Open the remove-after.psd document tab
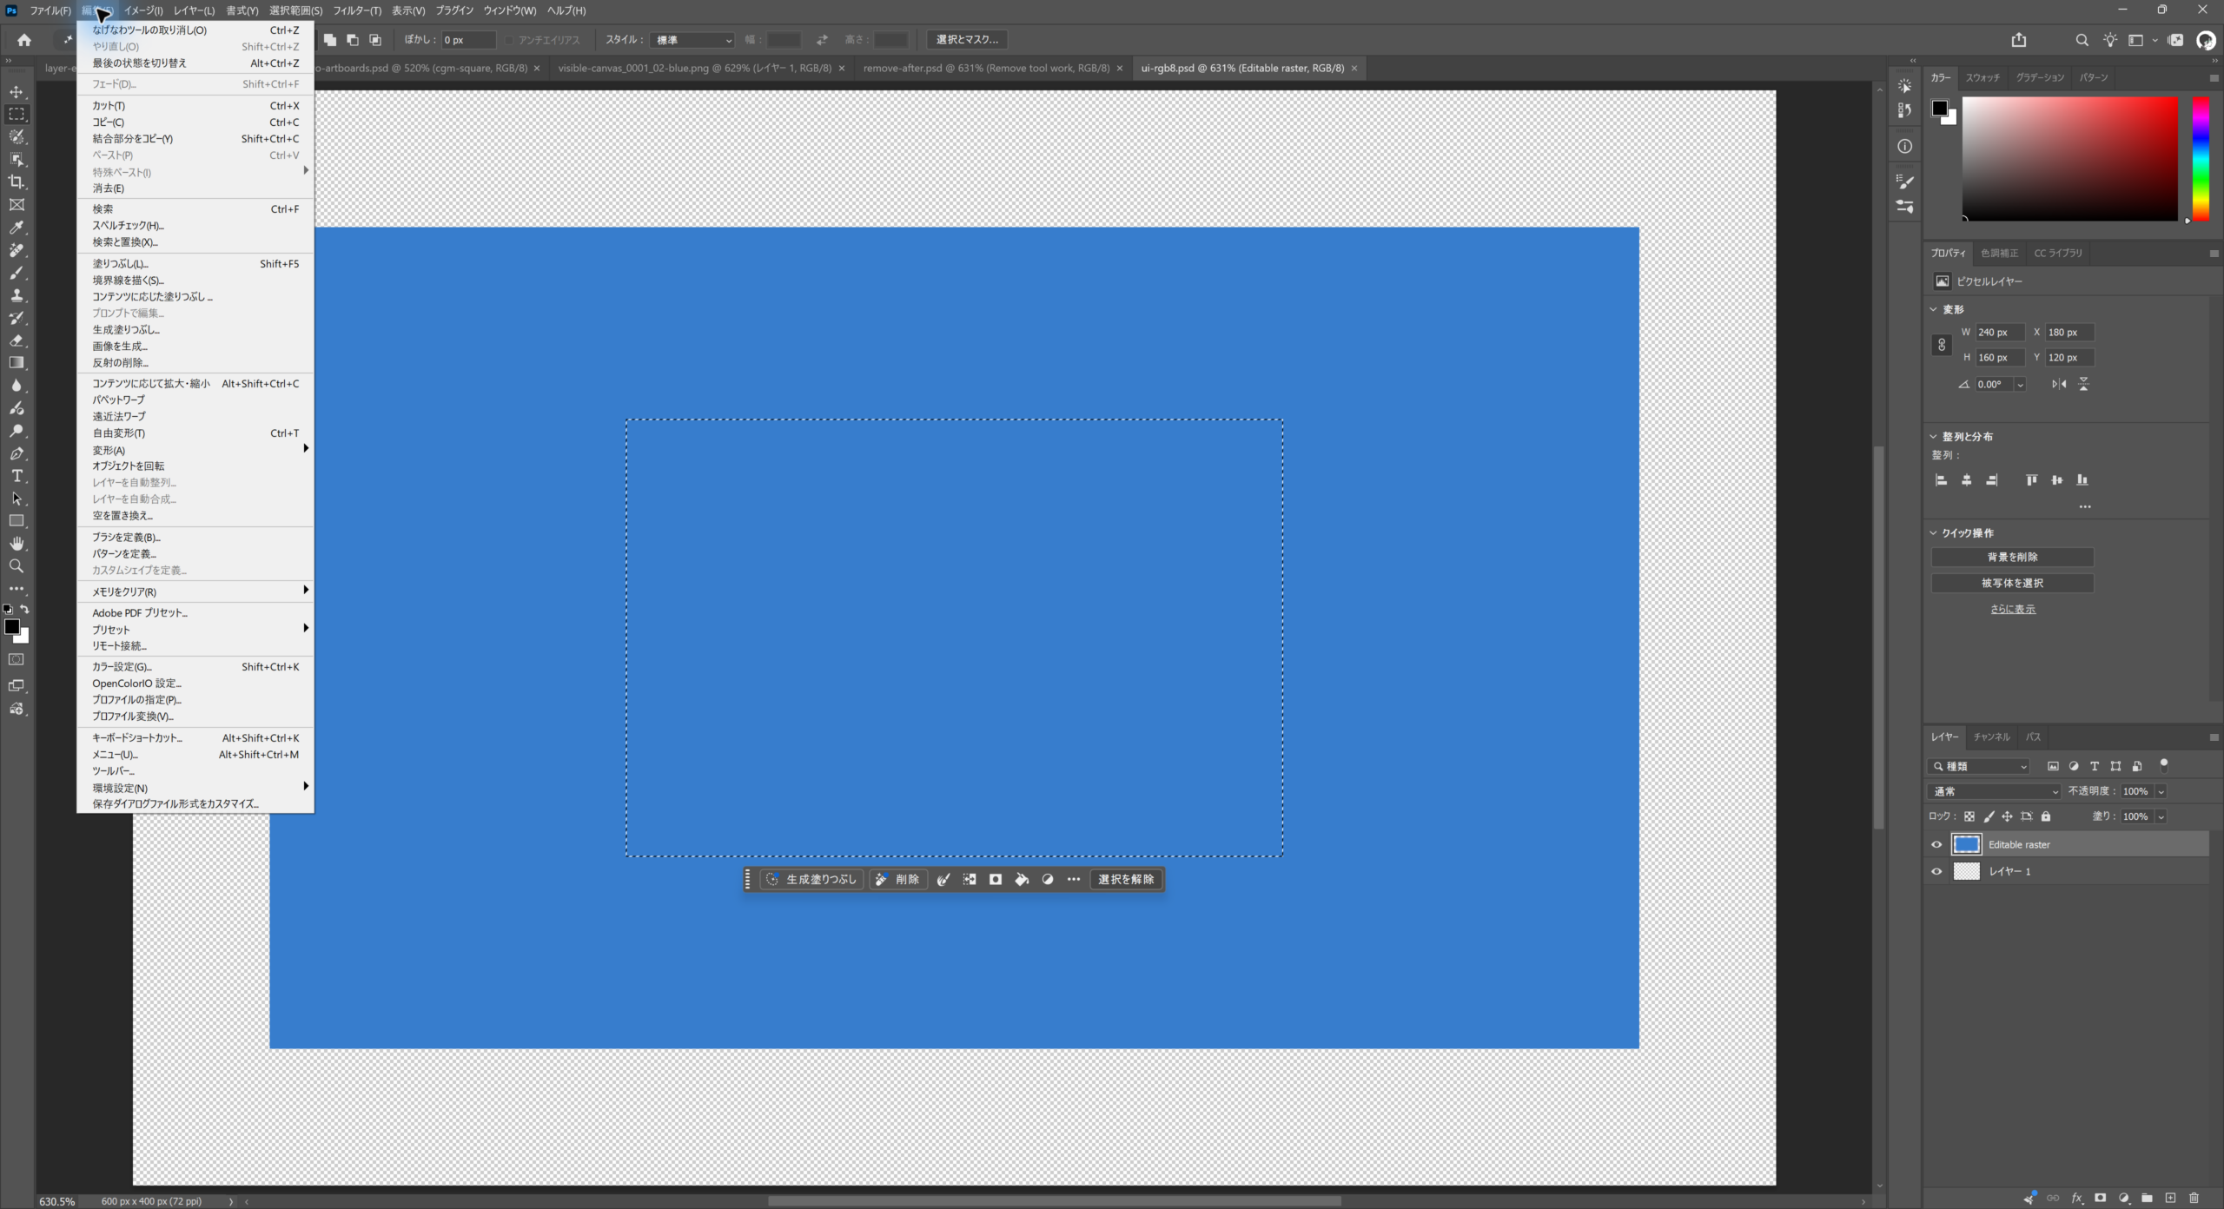 pos(986,68)
